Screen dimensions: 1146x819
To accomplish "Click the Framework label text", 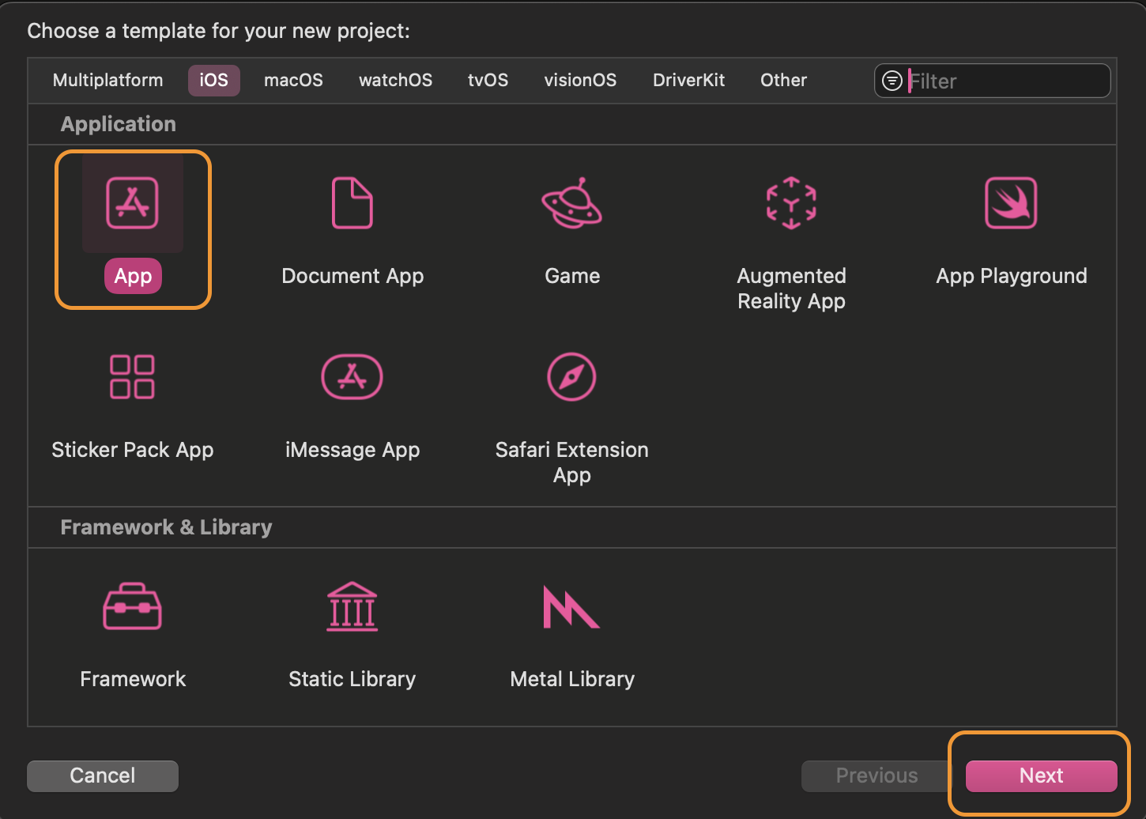I will 133,679.
